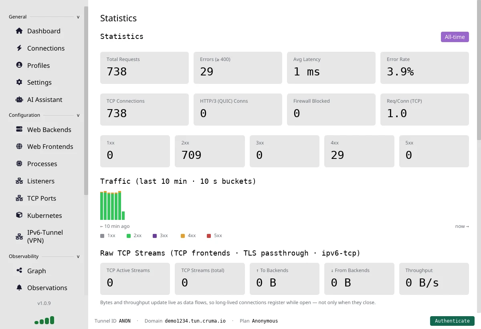This screenshot has height=329, width=481.
Task: Click the Web Backends server icon
Action: point(19,129)
